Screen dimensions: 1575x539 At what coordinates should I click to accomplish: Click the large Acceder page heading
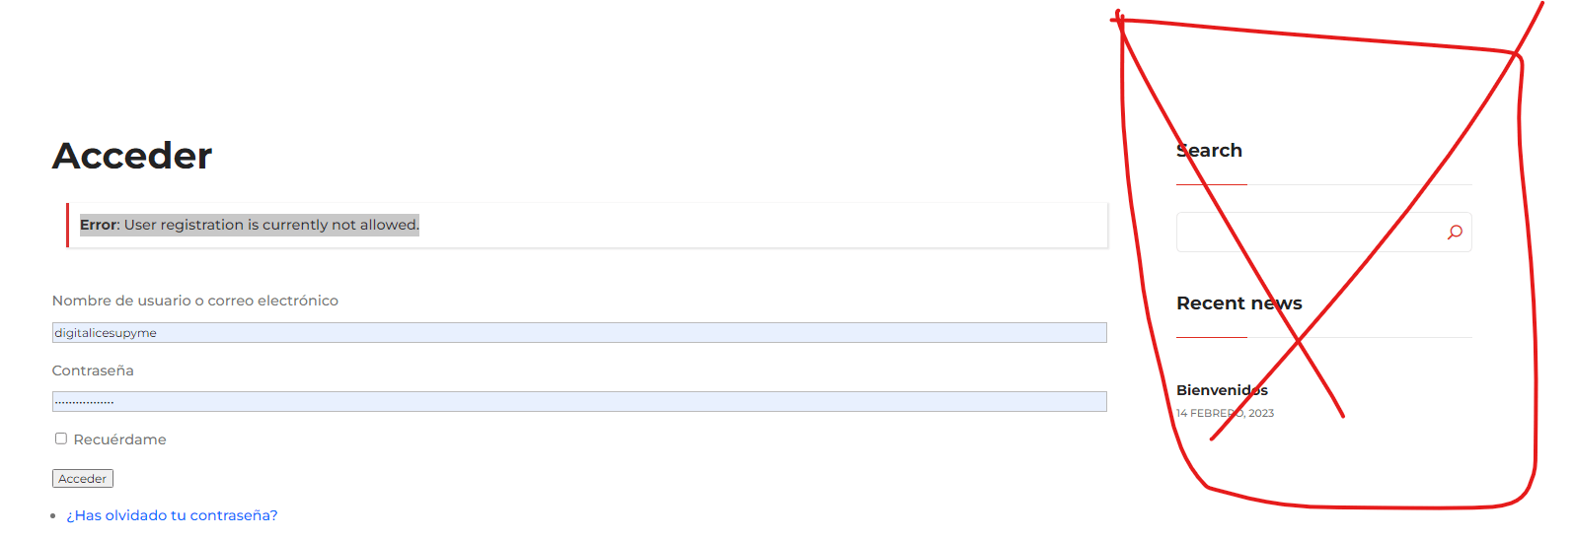click(x=132, y=156)
